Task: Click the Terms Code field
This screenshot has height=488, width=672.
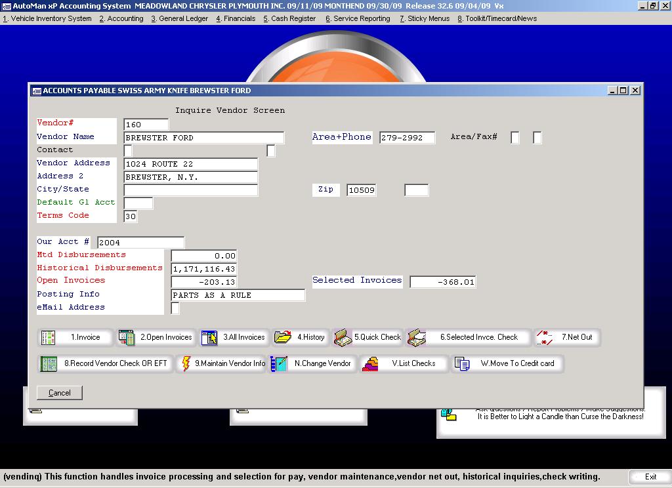Action: tap(131, 216)
